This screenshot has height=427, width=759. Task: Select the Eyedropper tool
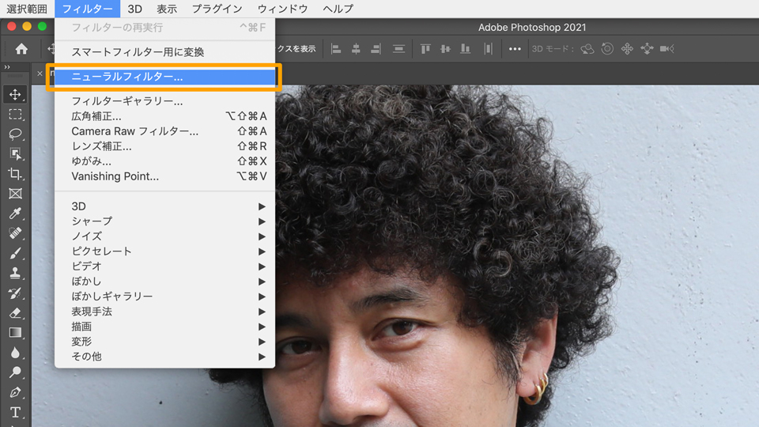(15, 213)
